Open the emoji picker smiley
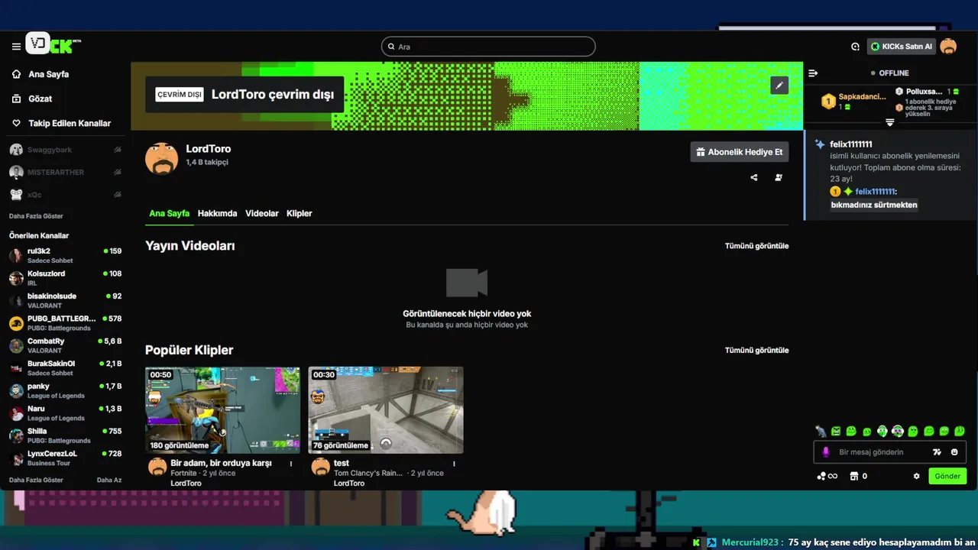978x550 pixels. (x=954, y=452)
